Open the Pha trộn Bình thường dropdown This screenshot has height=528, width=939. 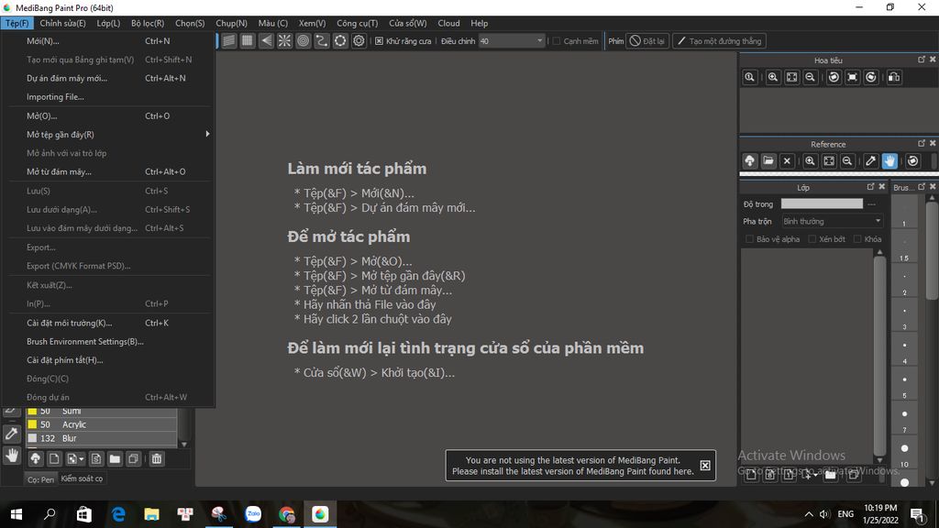(x=833, y=222)
